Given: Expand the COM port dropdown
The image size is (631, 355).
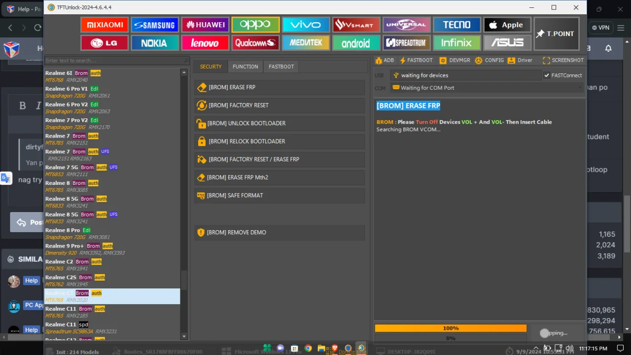Looking at the screenshot, I should [580, 88].
